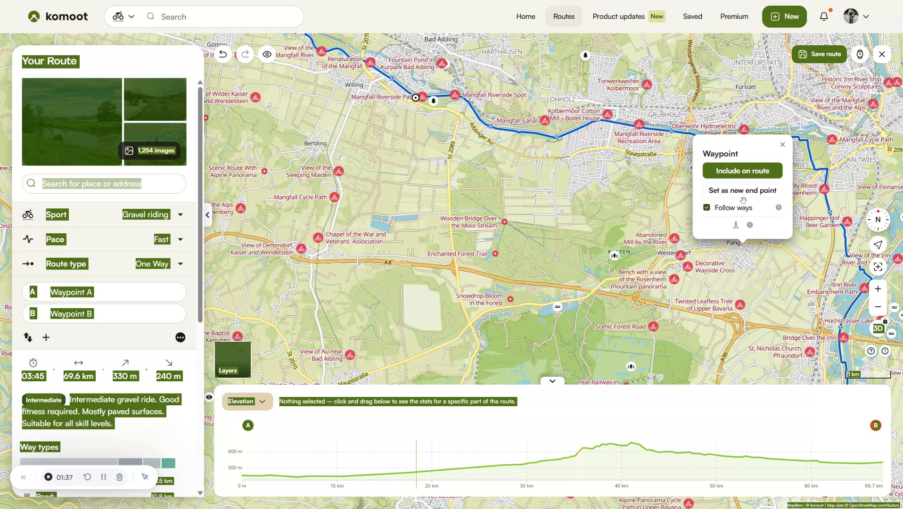Zoom in using the map plus icon
This screenshot has height=509, width=903.
point(878,288)
